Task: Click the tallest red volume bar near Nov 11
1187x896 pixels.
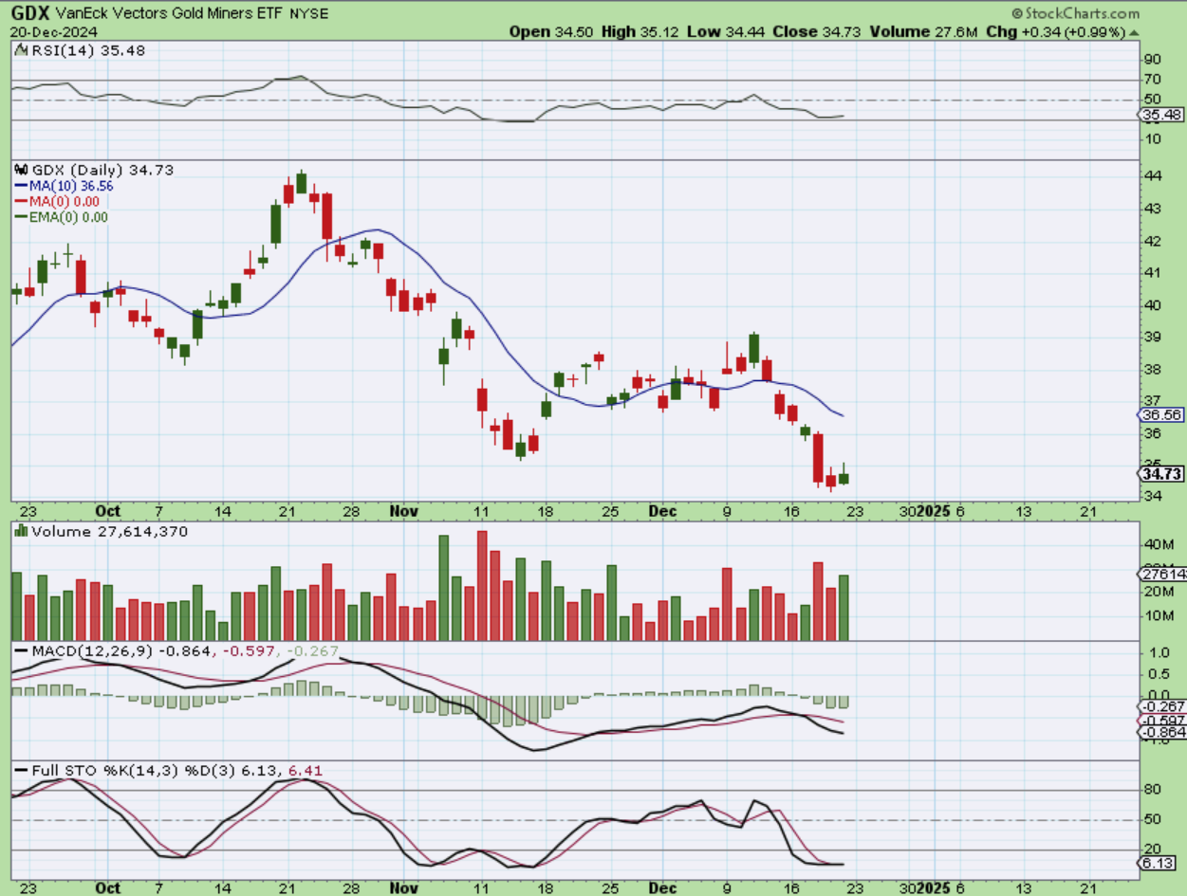Action: tap(481, 586)
